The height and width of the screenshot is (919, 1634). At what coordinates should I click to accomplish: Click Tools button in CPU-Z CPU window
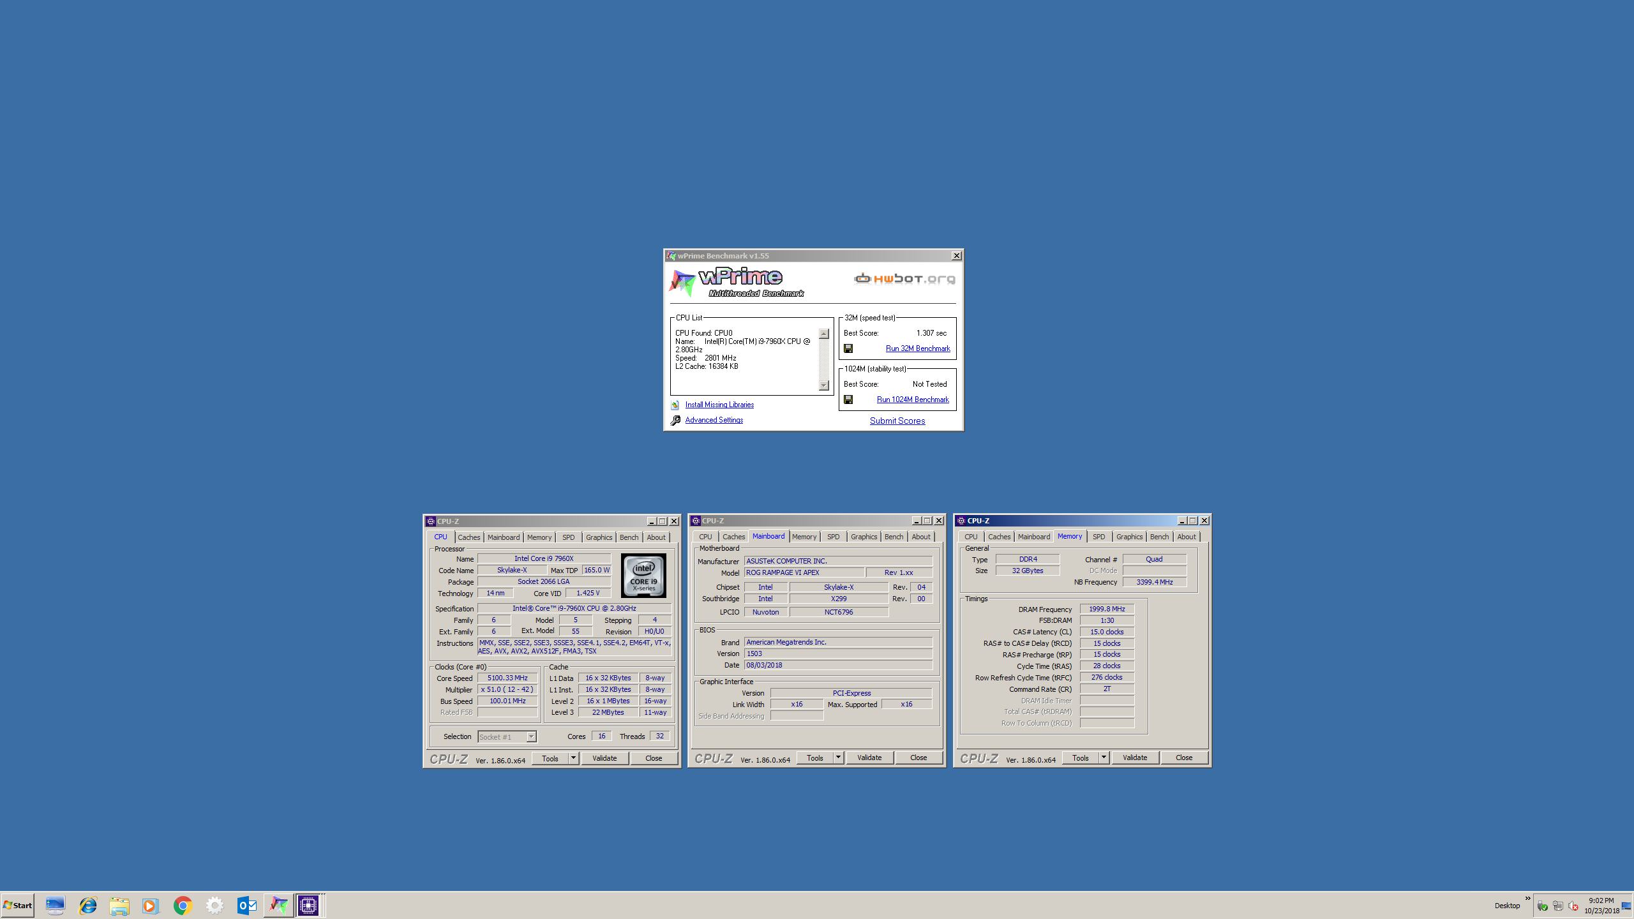[550, 758]
